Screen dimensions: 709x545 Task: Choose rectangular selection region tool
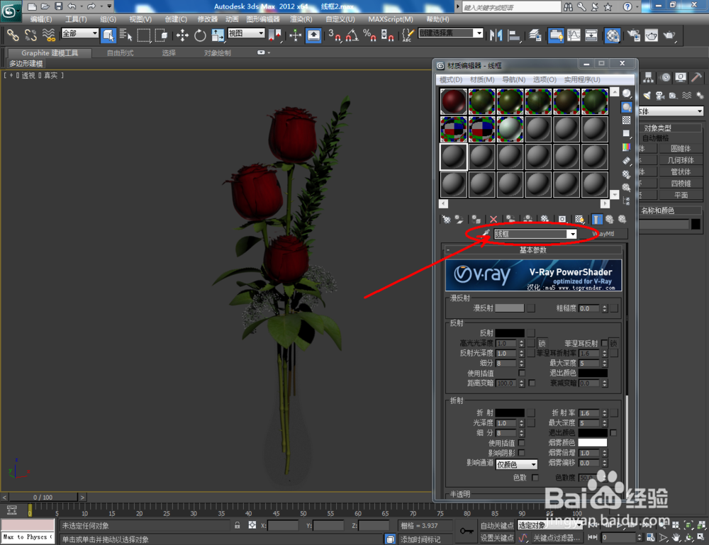[x=144, y=35]
